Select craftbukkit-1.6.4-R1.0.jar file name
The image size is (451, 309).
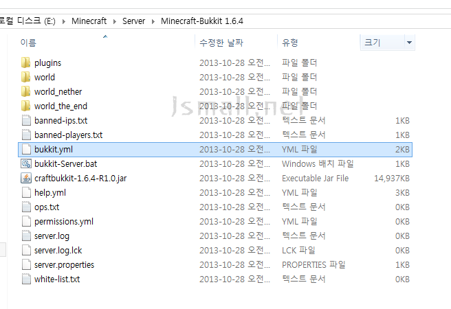[x=80, y=178]
